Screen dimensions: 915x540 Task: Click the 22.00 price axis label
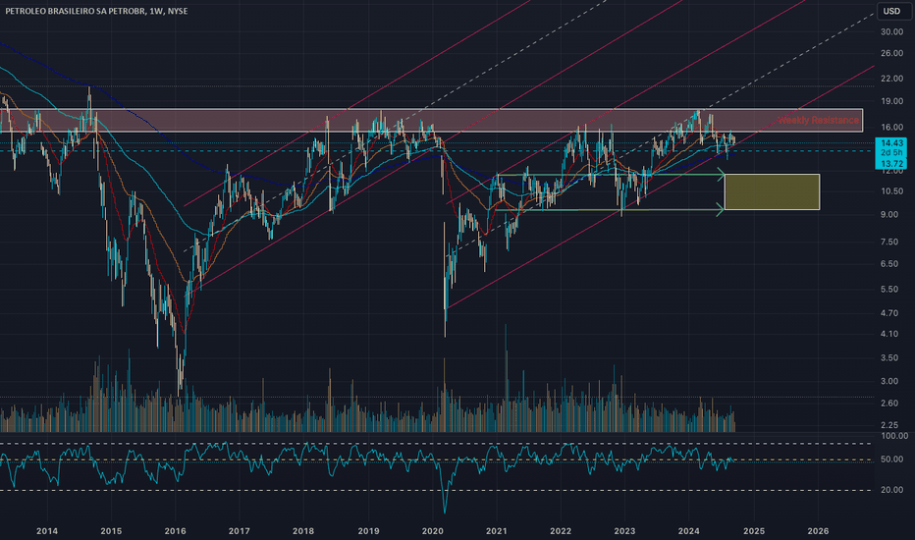coord(891,79)
